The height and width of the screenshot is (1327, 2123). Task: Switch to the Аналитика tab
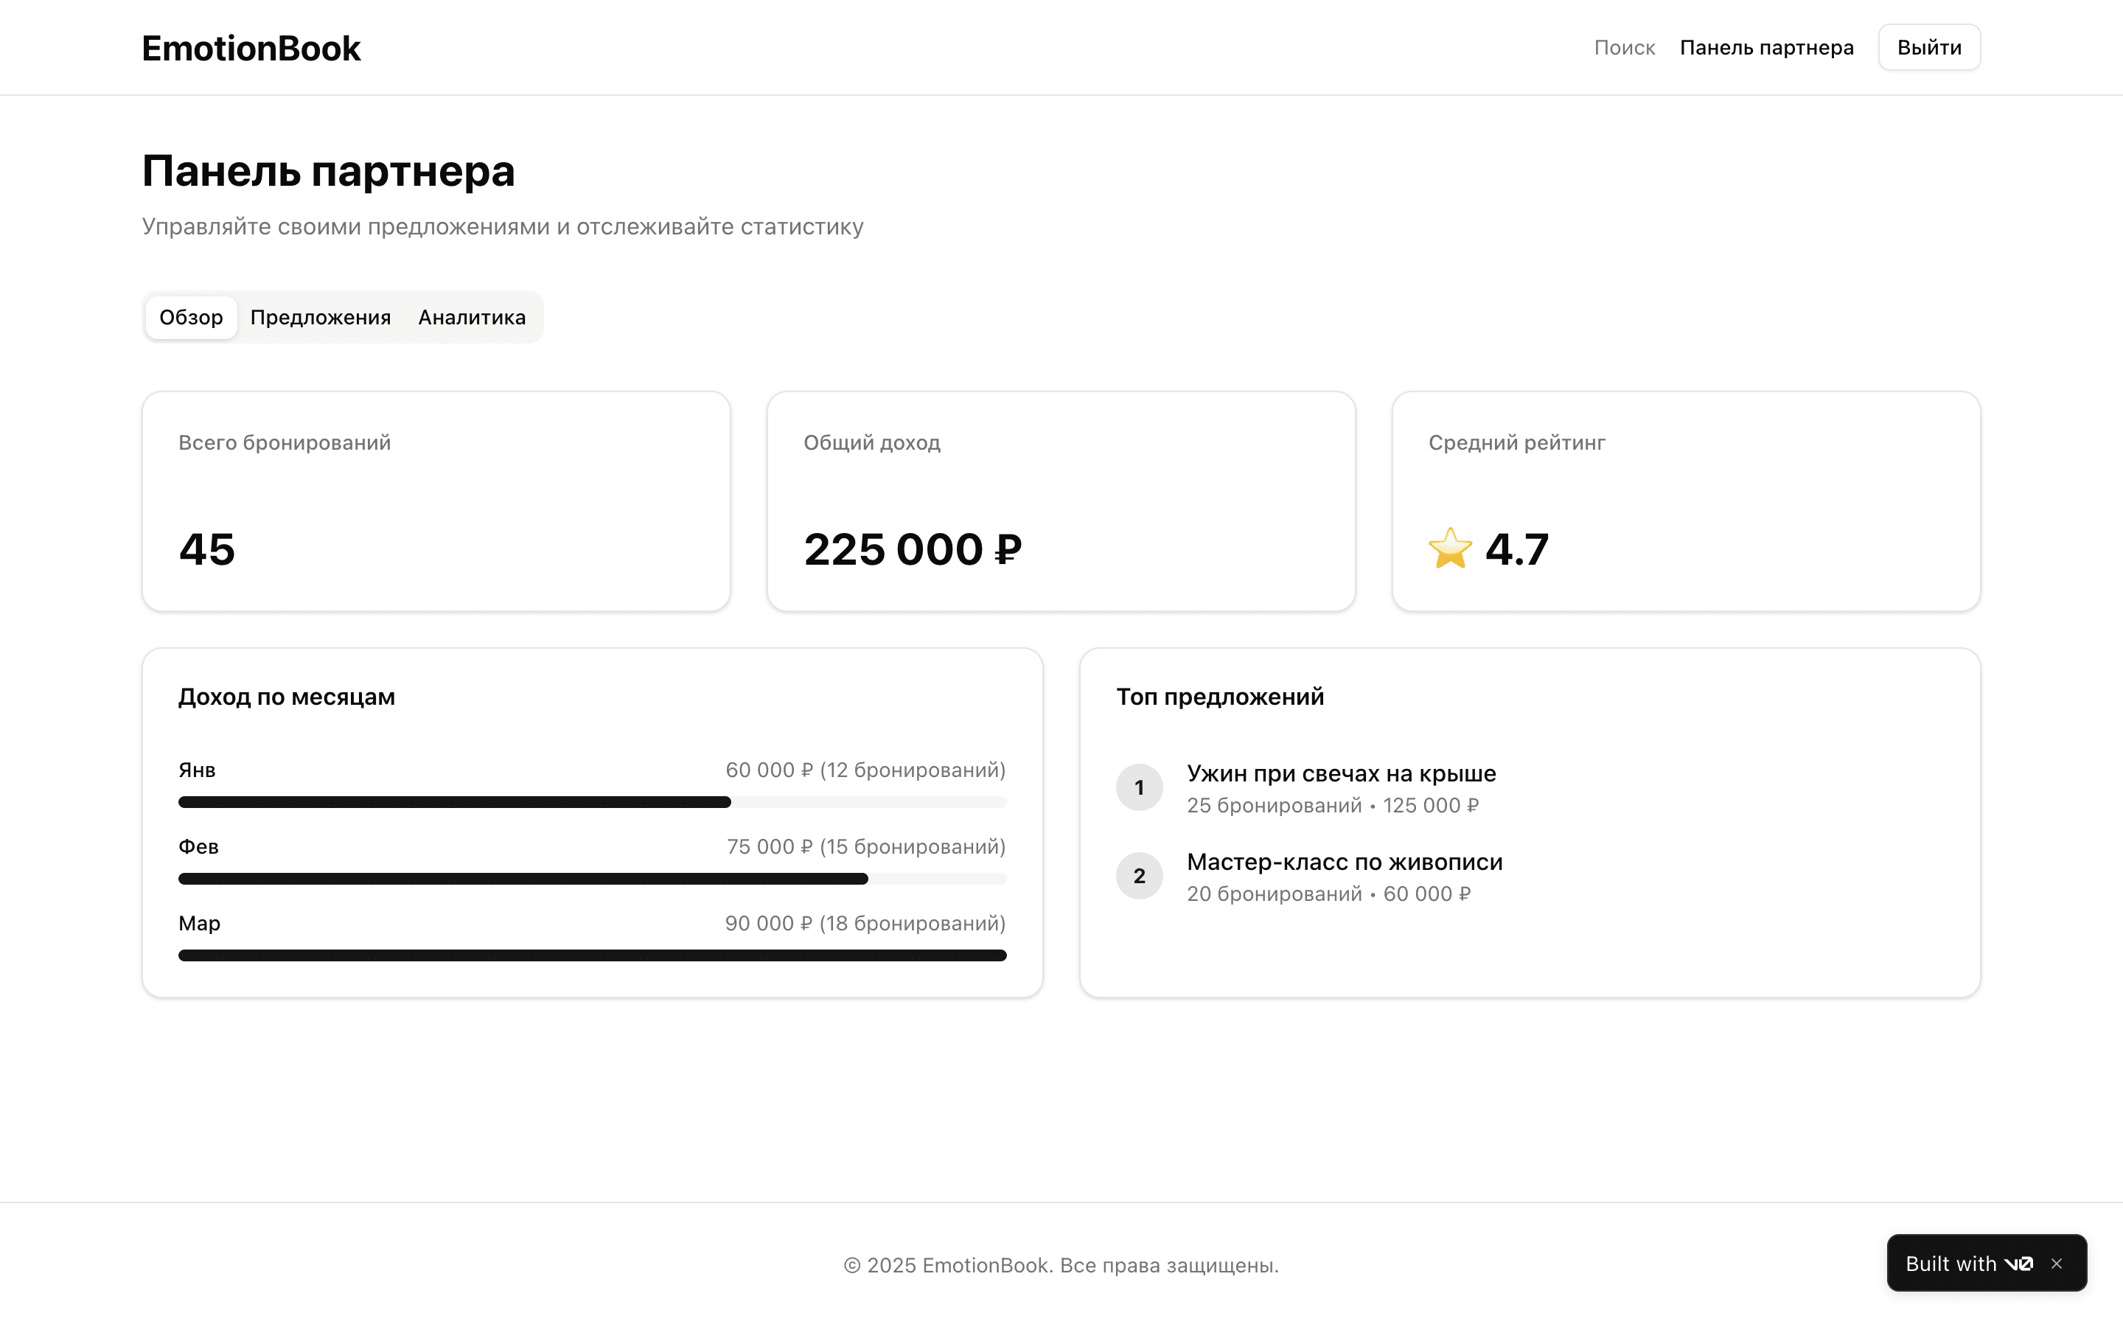[x=472, y=317]
